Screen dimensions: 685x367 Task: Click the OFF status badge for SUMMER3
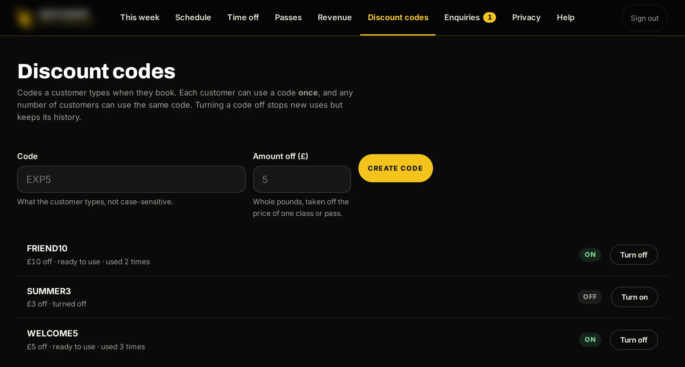(590, 297)
